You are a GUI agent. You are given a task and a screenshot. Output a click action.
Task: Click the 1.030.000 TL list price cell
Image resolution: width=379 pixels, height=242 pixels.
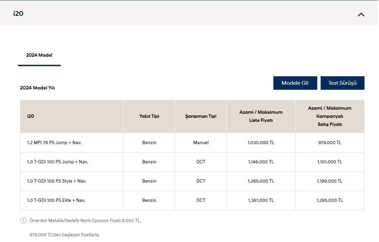tap(261, 143)
